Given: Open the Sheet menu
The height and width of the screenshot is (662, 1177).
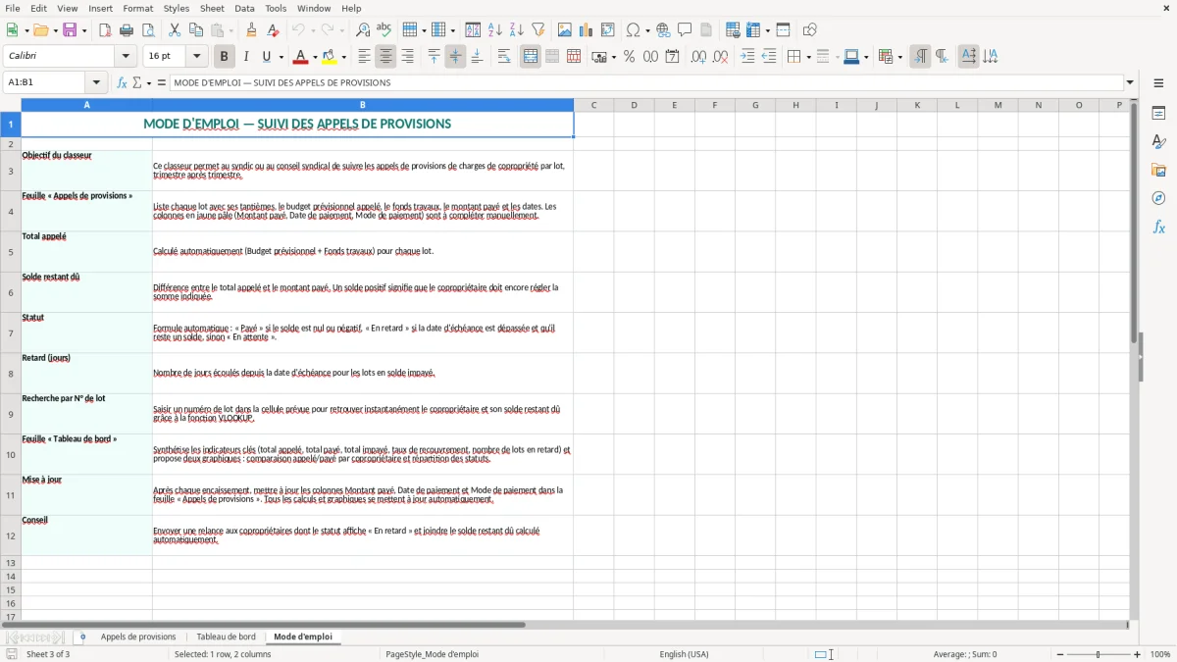Looking at the screenshot, I should coord(212,8).
